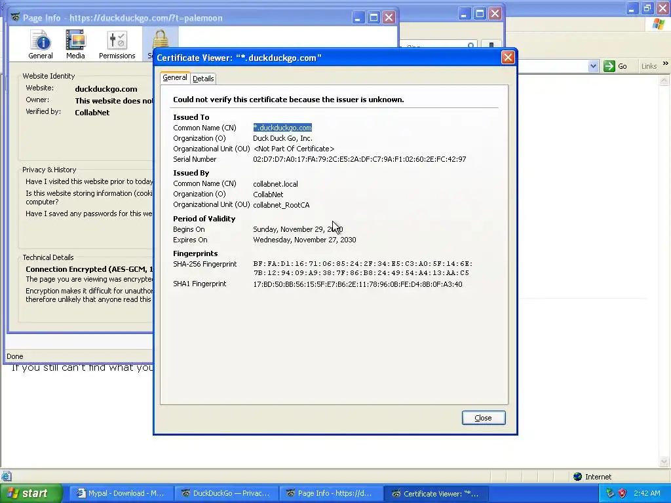Minimize the Page Info window
The height and width of the screenshot is (503, 671).
click(x=358, y=18)
